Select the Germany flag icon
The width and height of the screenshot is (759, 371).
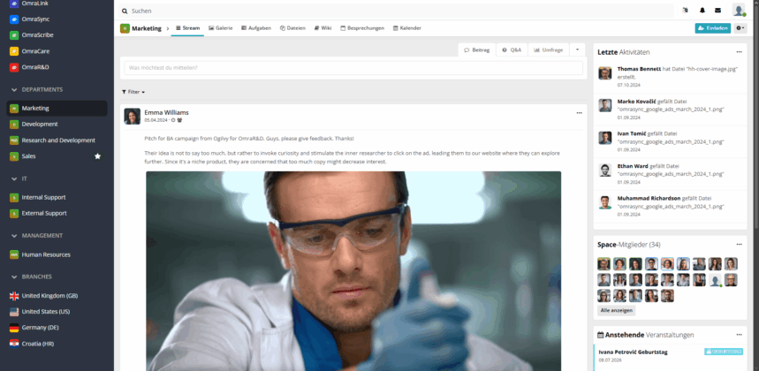tap(14, 328)
